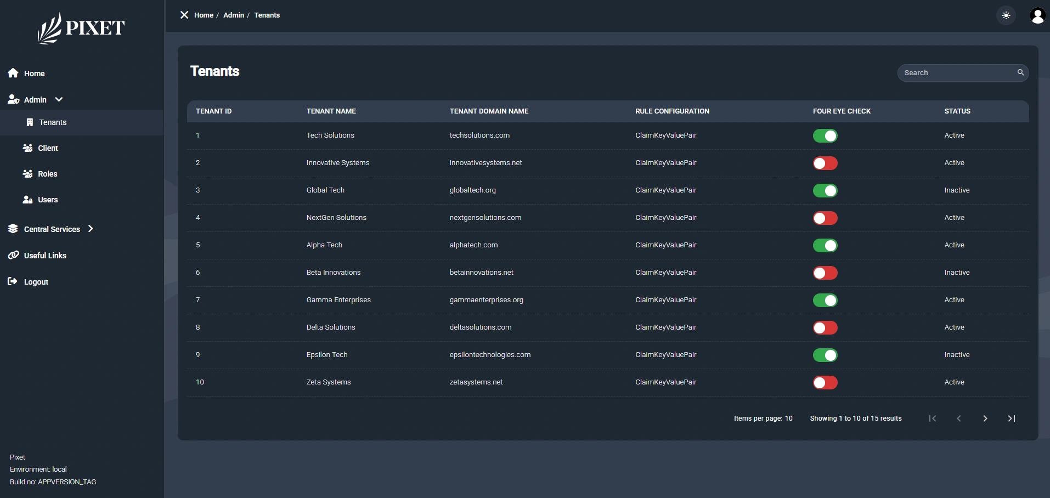1050x498 pixels.
Task: Click the PIXET logo
Action: click(81, 29)
